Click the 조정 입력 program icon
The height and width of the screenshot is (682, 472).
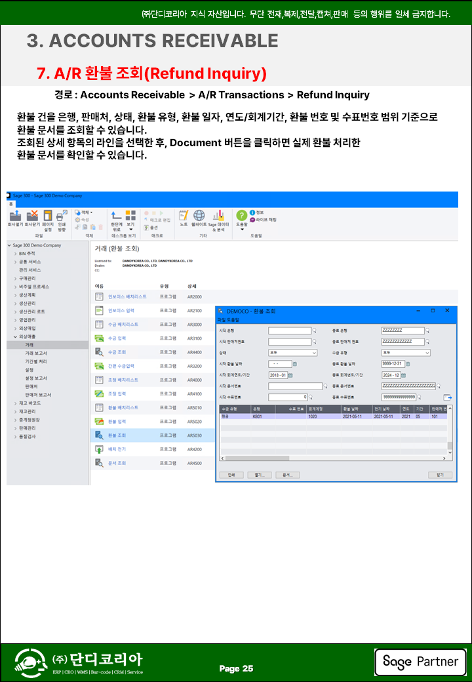pyautogui.click(x=99, y=393)
